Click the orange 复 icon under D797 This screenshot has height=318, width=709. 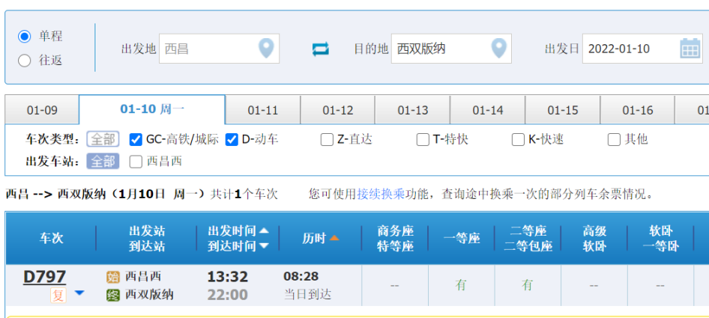click(x=58, y=295)
